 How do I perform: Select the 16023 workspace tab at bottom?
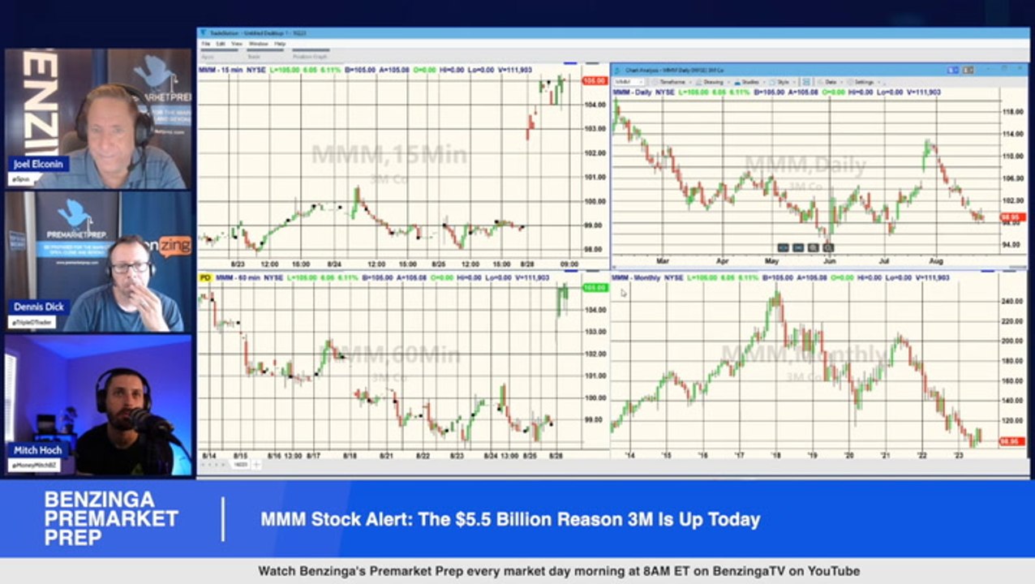(x=241, y=464)
